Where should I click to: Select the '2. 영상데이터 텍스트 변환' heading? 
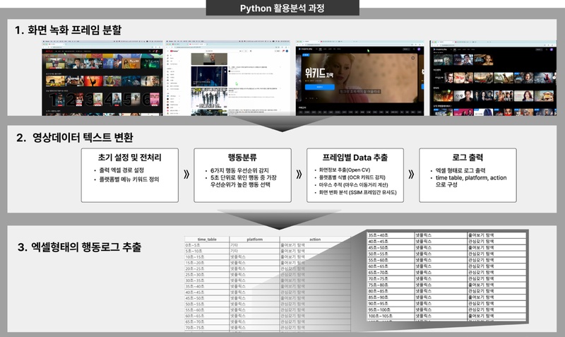(x=75, y=137)
